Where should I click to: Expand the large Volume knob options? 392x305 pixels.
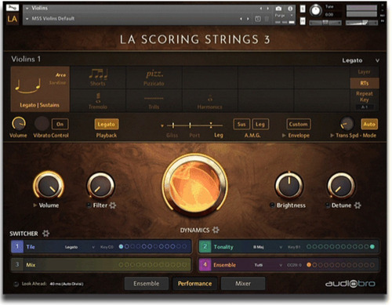pyautogui.click(x=35, y=205)
